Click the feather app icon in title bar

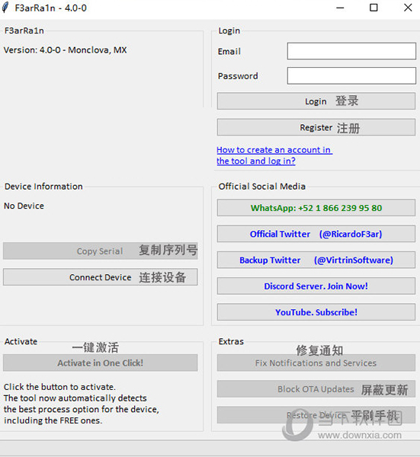click(5, 8)
